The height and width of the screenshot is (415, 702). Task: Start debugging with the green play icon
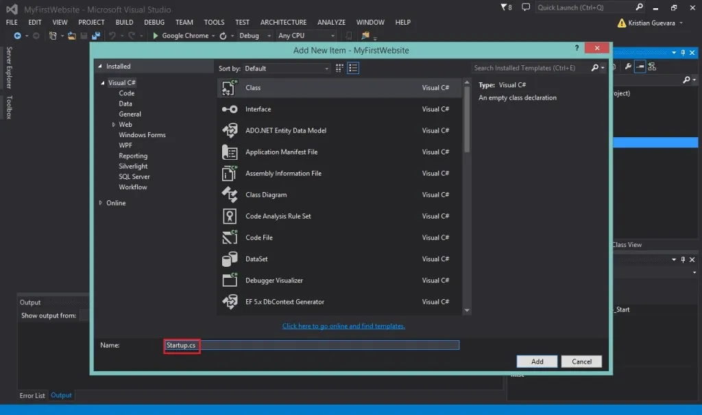pyautogui.click(x=156, y=36)
